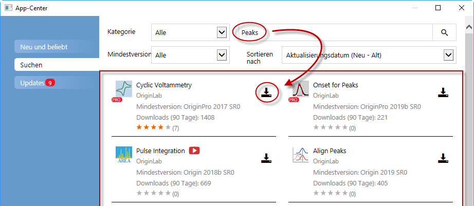Click 'Downloads (90 Tage): 405' text
474x206 pixels.
[x=351, y=183]
